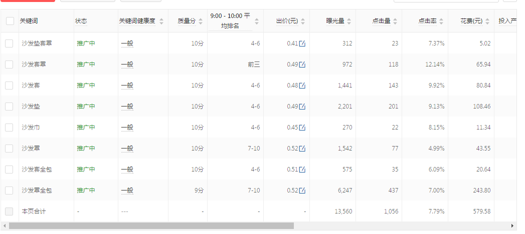The height and width of the screenshot is (234, 525).
Task: Click the left arrow of horizontal scrollbar
Action: 5,226
